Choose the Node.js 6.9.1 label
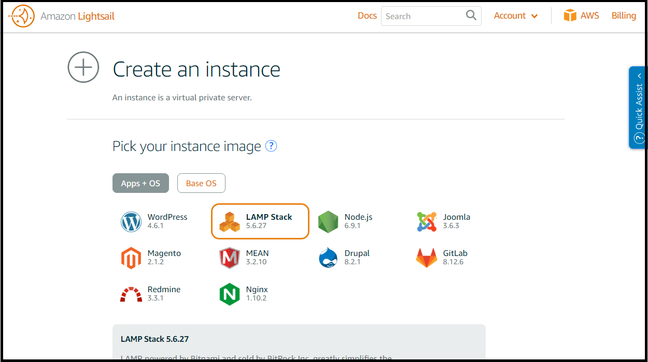This screenshot has height=362, width=648. pos(358,221)
